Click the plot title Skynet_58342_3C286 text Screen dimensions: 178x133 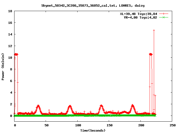tap(93, 6)
